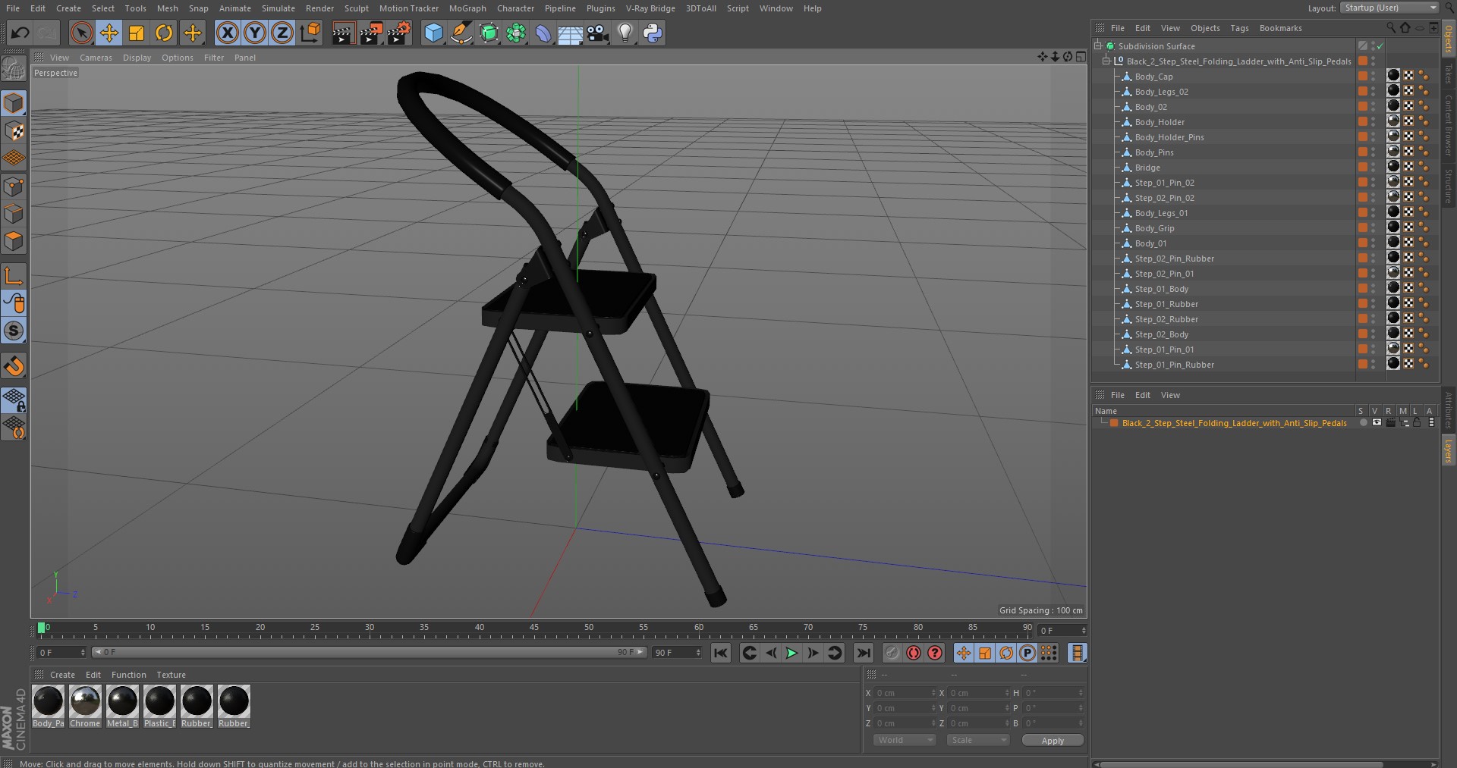
Task: Toggle Z axis lock
Action: point(282,33)
